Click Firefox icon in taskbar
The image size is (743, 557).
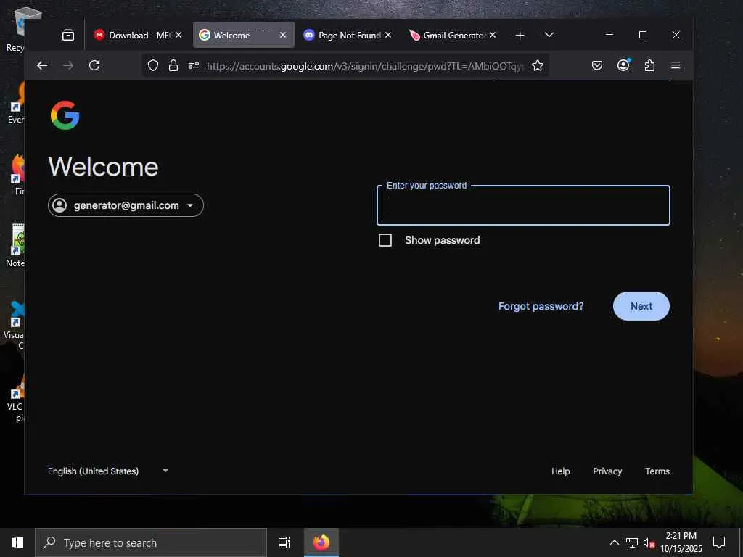[321, 542]
